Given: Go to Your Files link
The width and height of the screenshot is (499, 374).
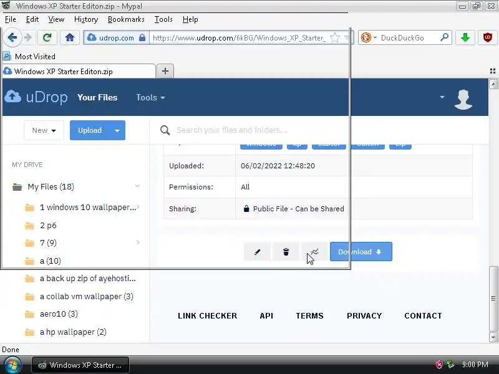Looking at the screenshot, I should click(x=97, y=97).
